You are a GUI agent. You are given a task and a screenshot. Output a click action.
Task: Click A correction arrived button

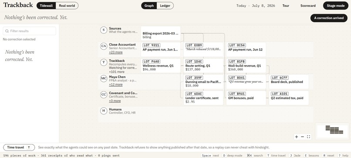pos(329,18)
